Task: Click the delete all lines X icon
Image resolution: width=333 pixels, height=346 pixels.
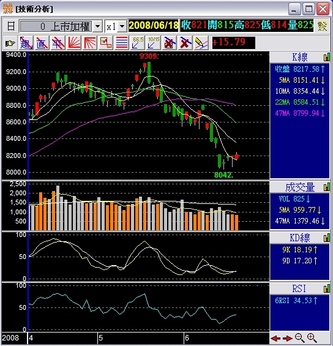Action: [x=185, y=43]
